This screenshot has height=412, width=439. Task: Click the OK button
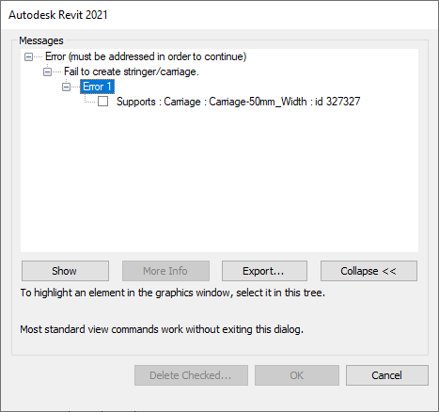point(297,375)
